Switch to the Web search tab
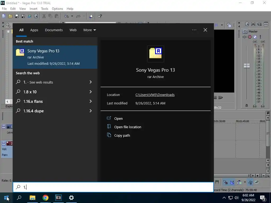The image size is (271, 203). pyautogui.click(x=73, y=30)
